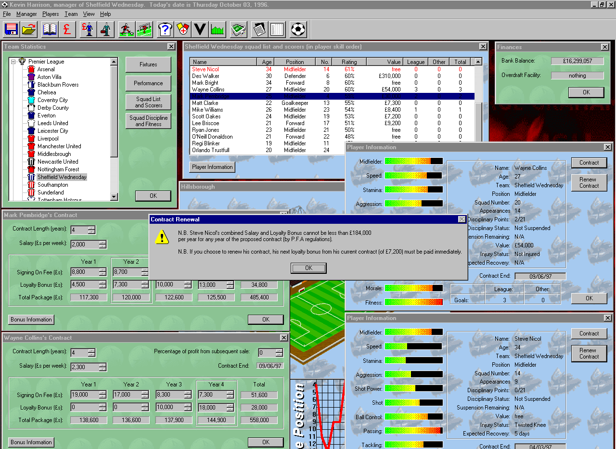Click OK in the Finances window

(x=586, y=92)
